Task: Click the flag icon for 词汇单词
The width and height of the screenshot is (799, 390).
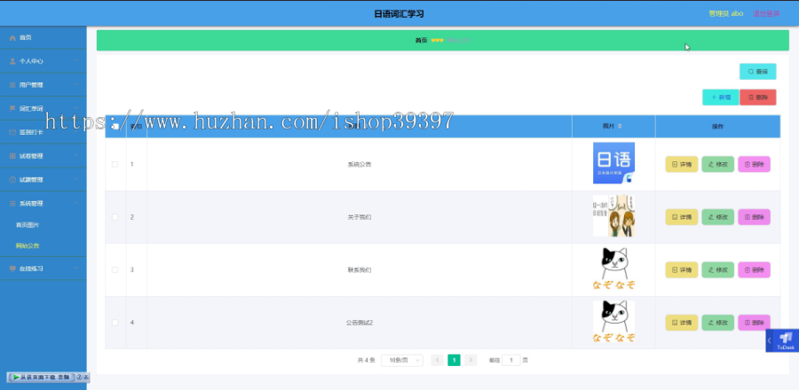Action: pos(12,108)
